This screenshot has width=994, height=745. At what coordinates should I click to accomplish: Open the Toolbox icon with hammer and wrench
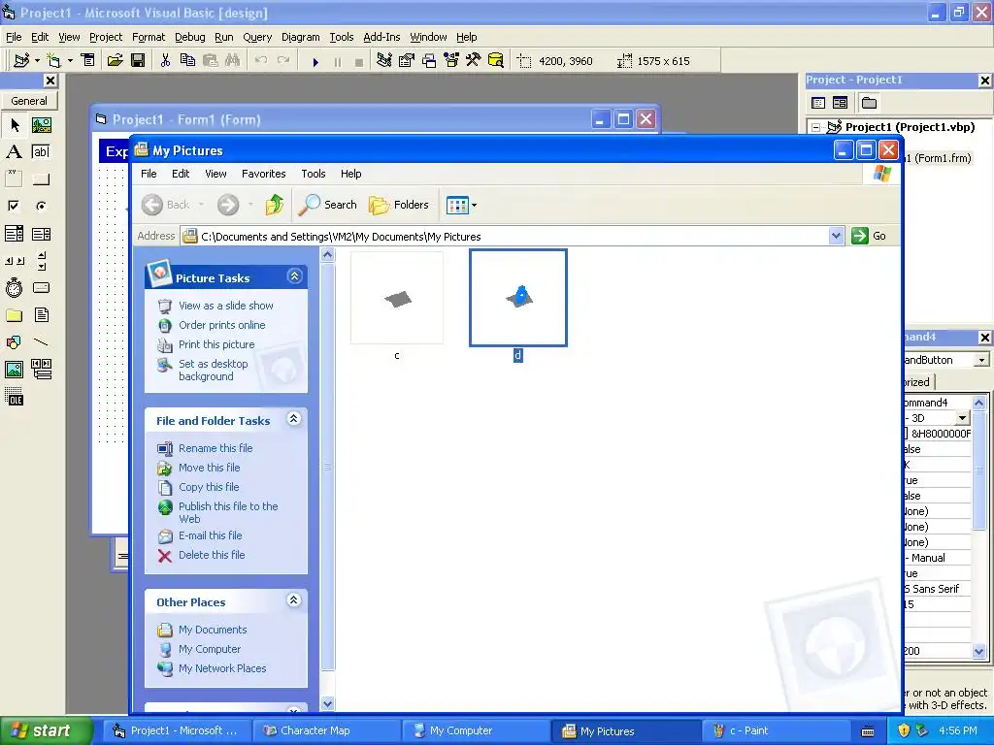[x=474, y=61]
